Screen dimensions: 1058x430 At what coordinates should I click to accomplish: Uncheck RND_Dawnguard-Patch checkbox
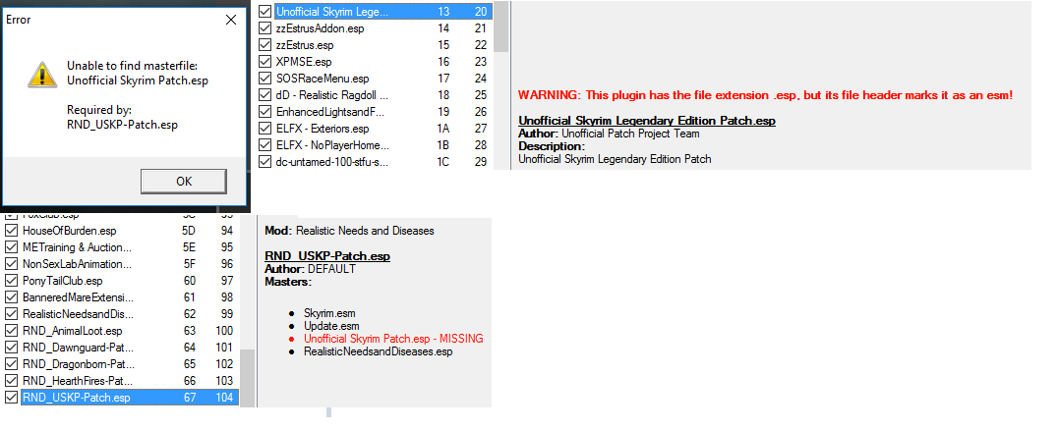[x=11, y=348]
